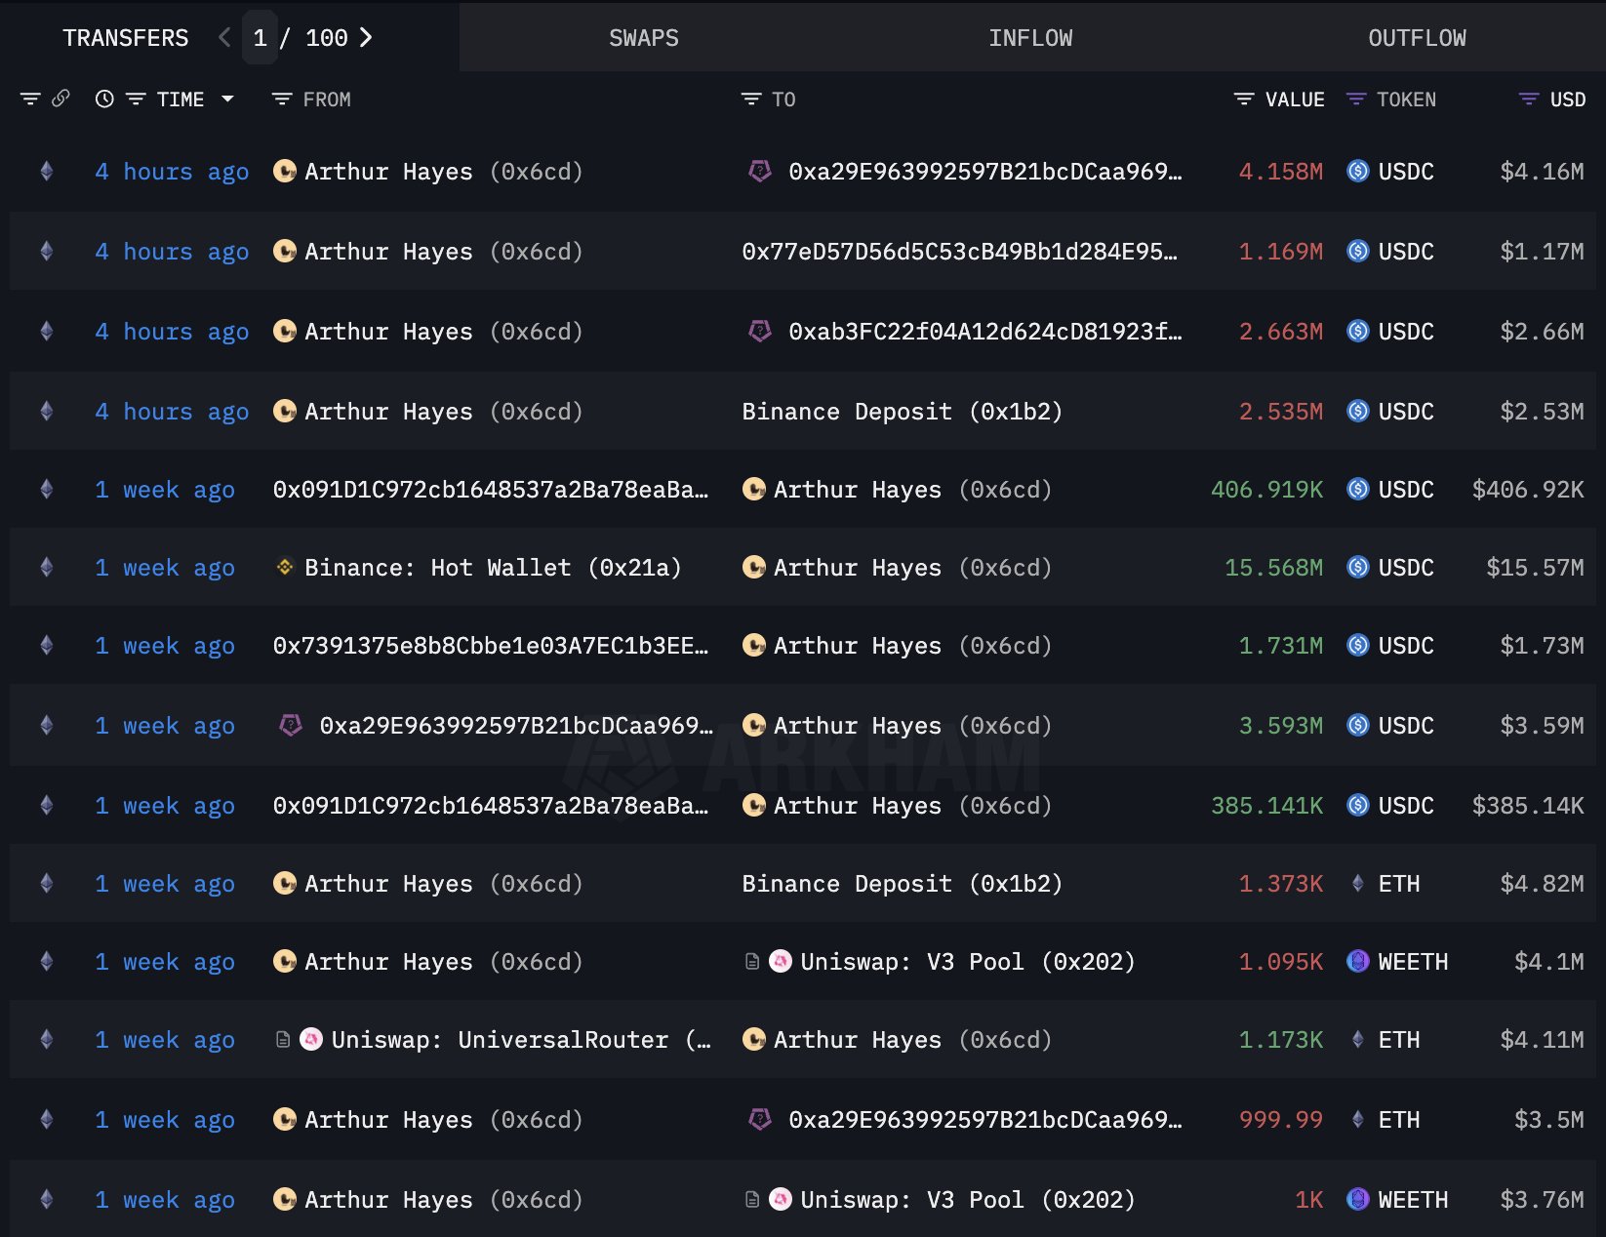This screenshot has width=1606, height=1237.
Task: Click the VALUE filter icon
Action: (1244, 99)
